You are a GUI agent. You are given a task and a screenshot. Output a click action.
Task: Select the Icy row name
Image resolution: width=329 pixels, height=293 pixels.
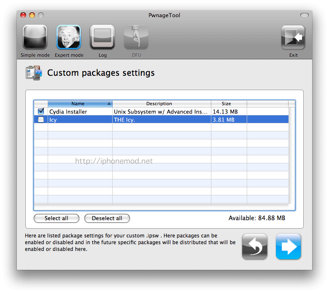53,120
